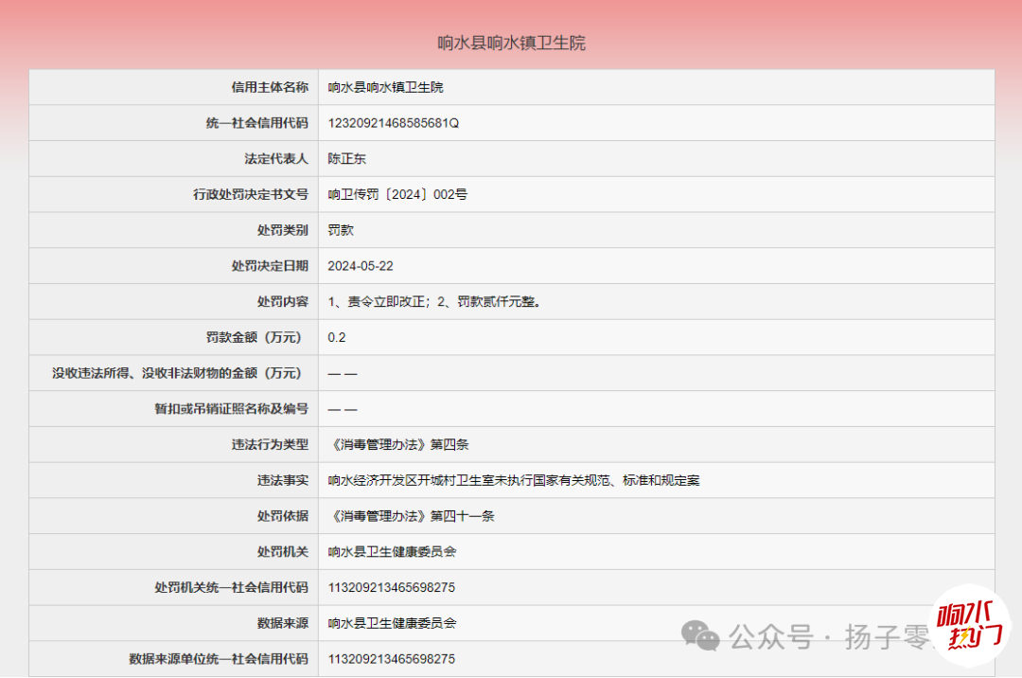Image resolution: width=1022 pixels, height=678 pixels.
Task: Click the page title 响水县响水镇卫生院
Action: (x=511, y=43)
